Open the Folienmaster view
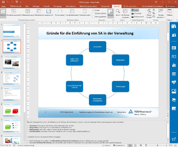178x147 pixels. click(x=60, y=15)
